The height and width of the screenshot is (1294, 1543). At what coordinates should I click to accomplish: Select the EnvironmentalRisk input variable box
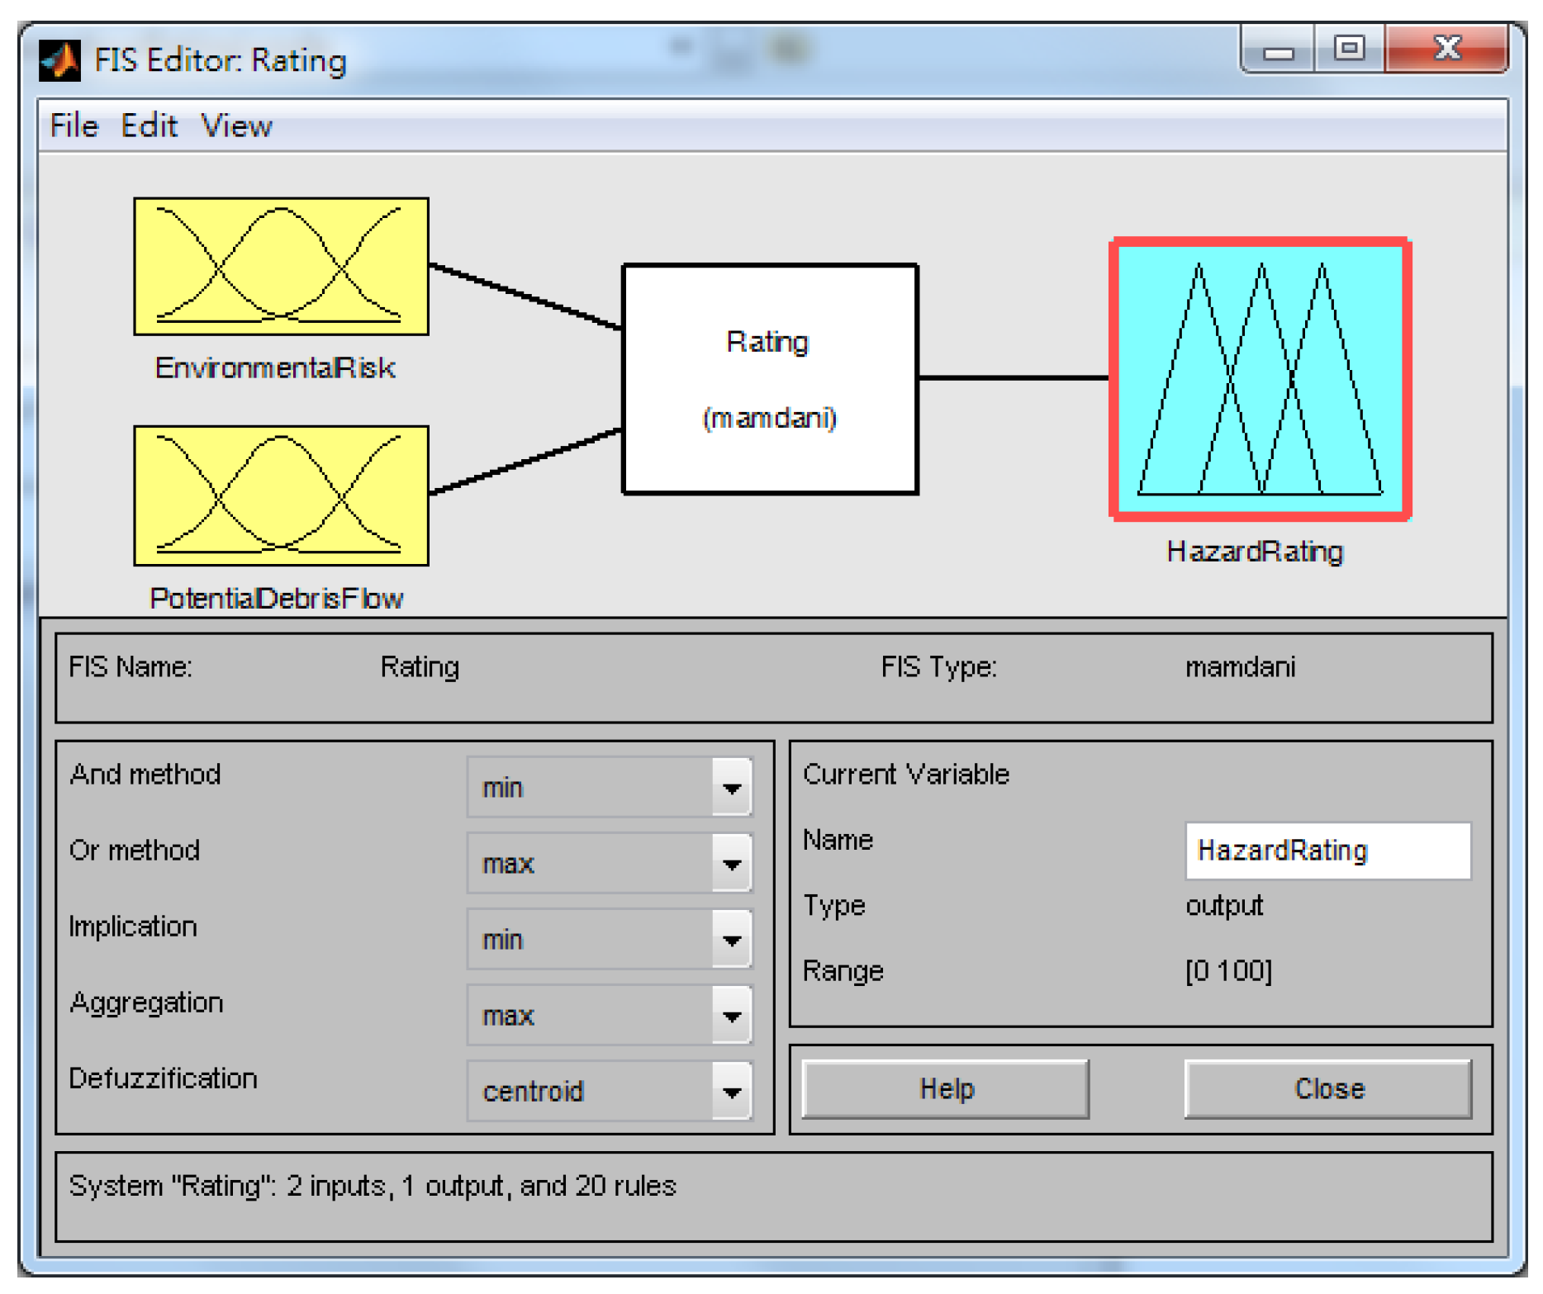(281, 266)
